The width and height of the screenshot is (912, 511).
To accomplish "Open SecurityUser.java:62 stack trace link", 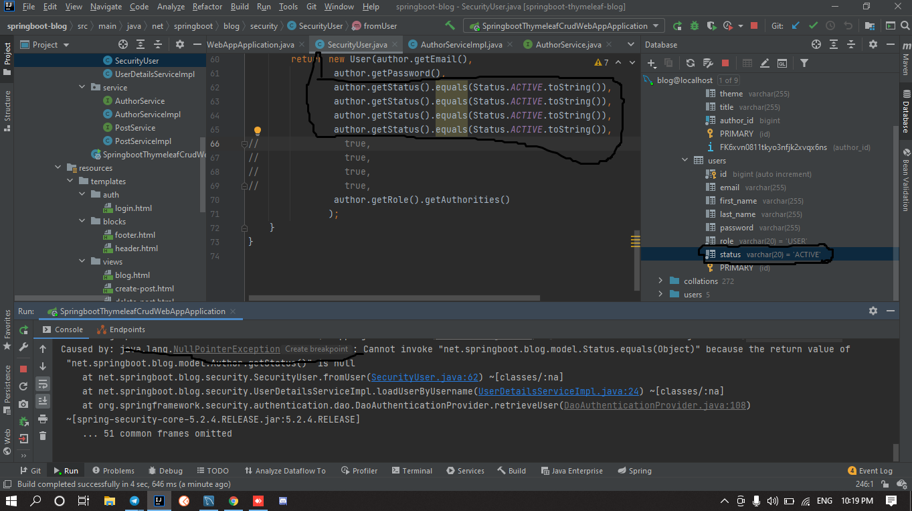I will [426, 377].
